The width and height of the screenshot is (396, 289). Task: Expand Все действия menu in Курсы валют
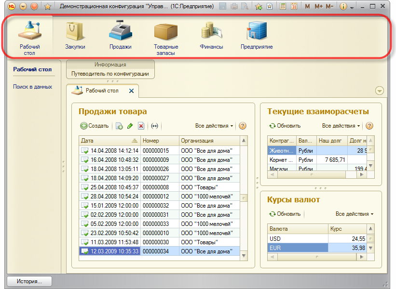pos(355,214)
